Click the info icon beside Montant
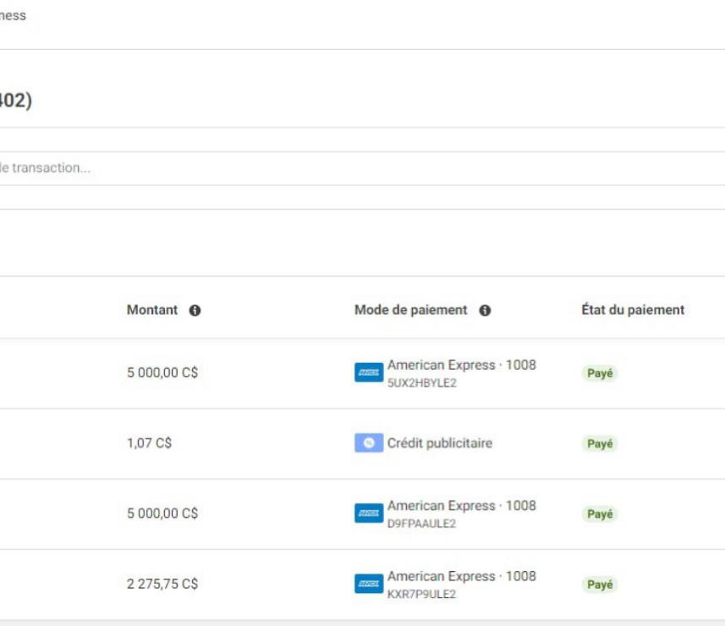 click(195, 310)
